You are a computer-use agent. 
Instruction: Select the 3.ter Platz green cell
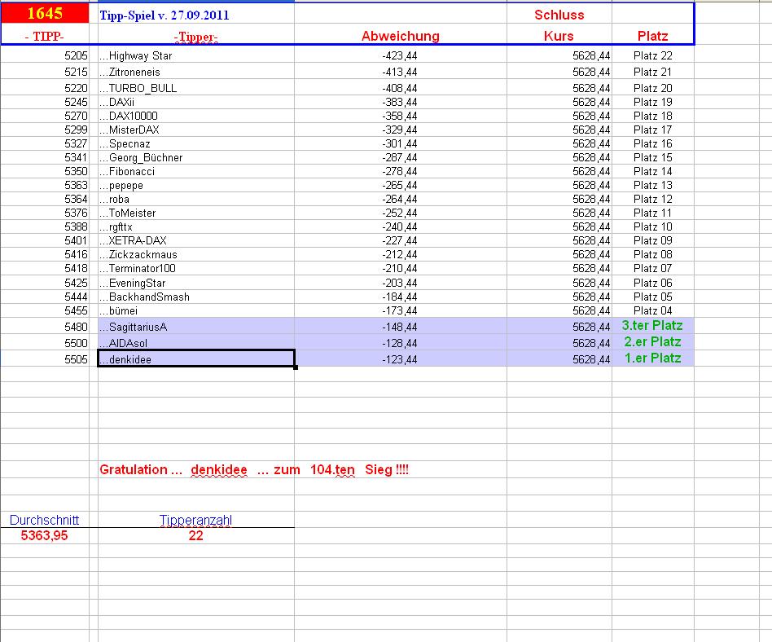[x=651, y=325]
